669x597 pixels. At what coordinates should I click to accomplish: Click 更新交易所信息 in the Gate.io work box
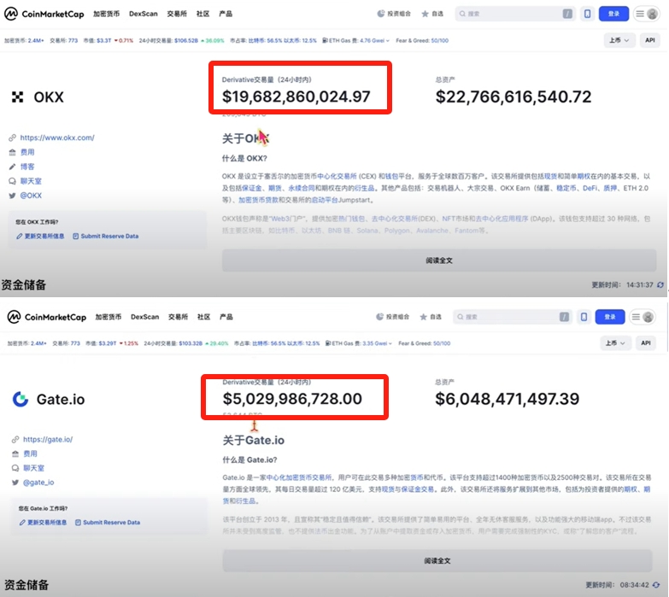coord(43,523)
